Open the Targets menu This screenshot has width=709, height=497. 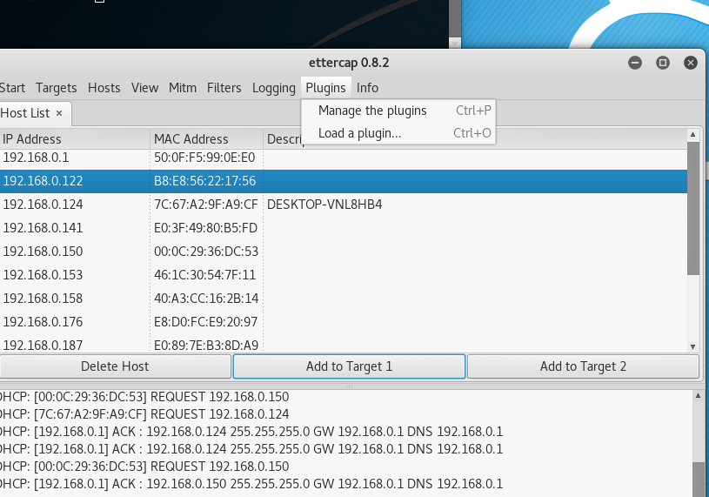(x=56, y=88)
